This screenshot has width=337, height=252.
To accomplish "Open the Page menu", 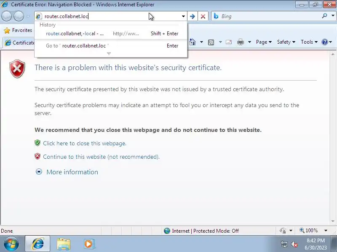I will coord(264,42).
